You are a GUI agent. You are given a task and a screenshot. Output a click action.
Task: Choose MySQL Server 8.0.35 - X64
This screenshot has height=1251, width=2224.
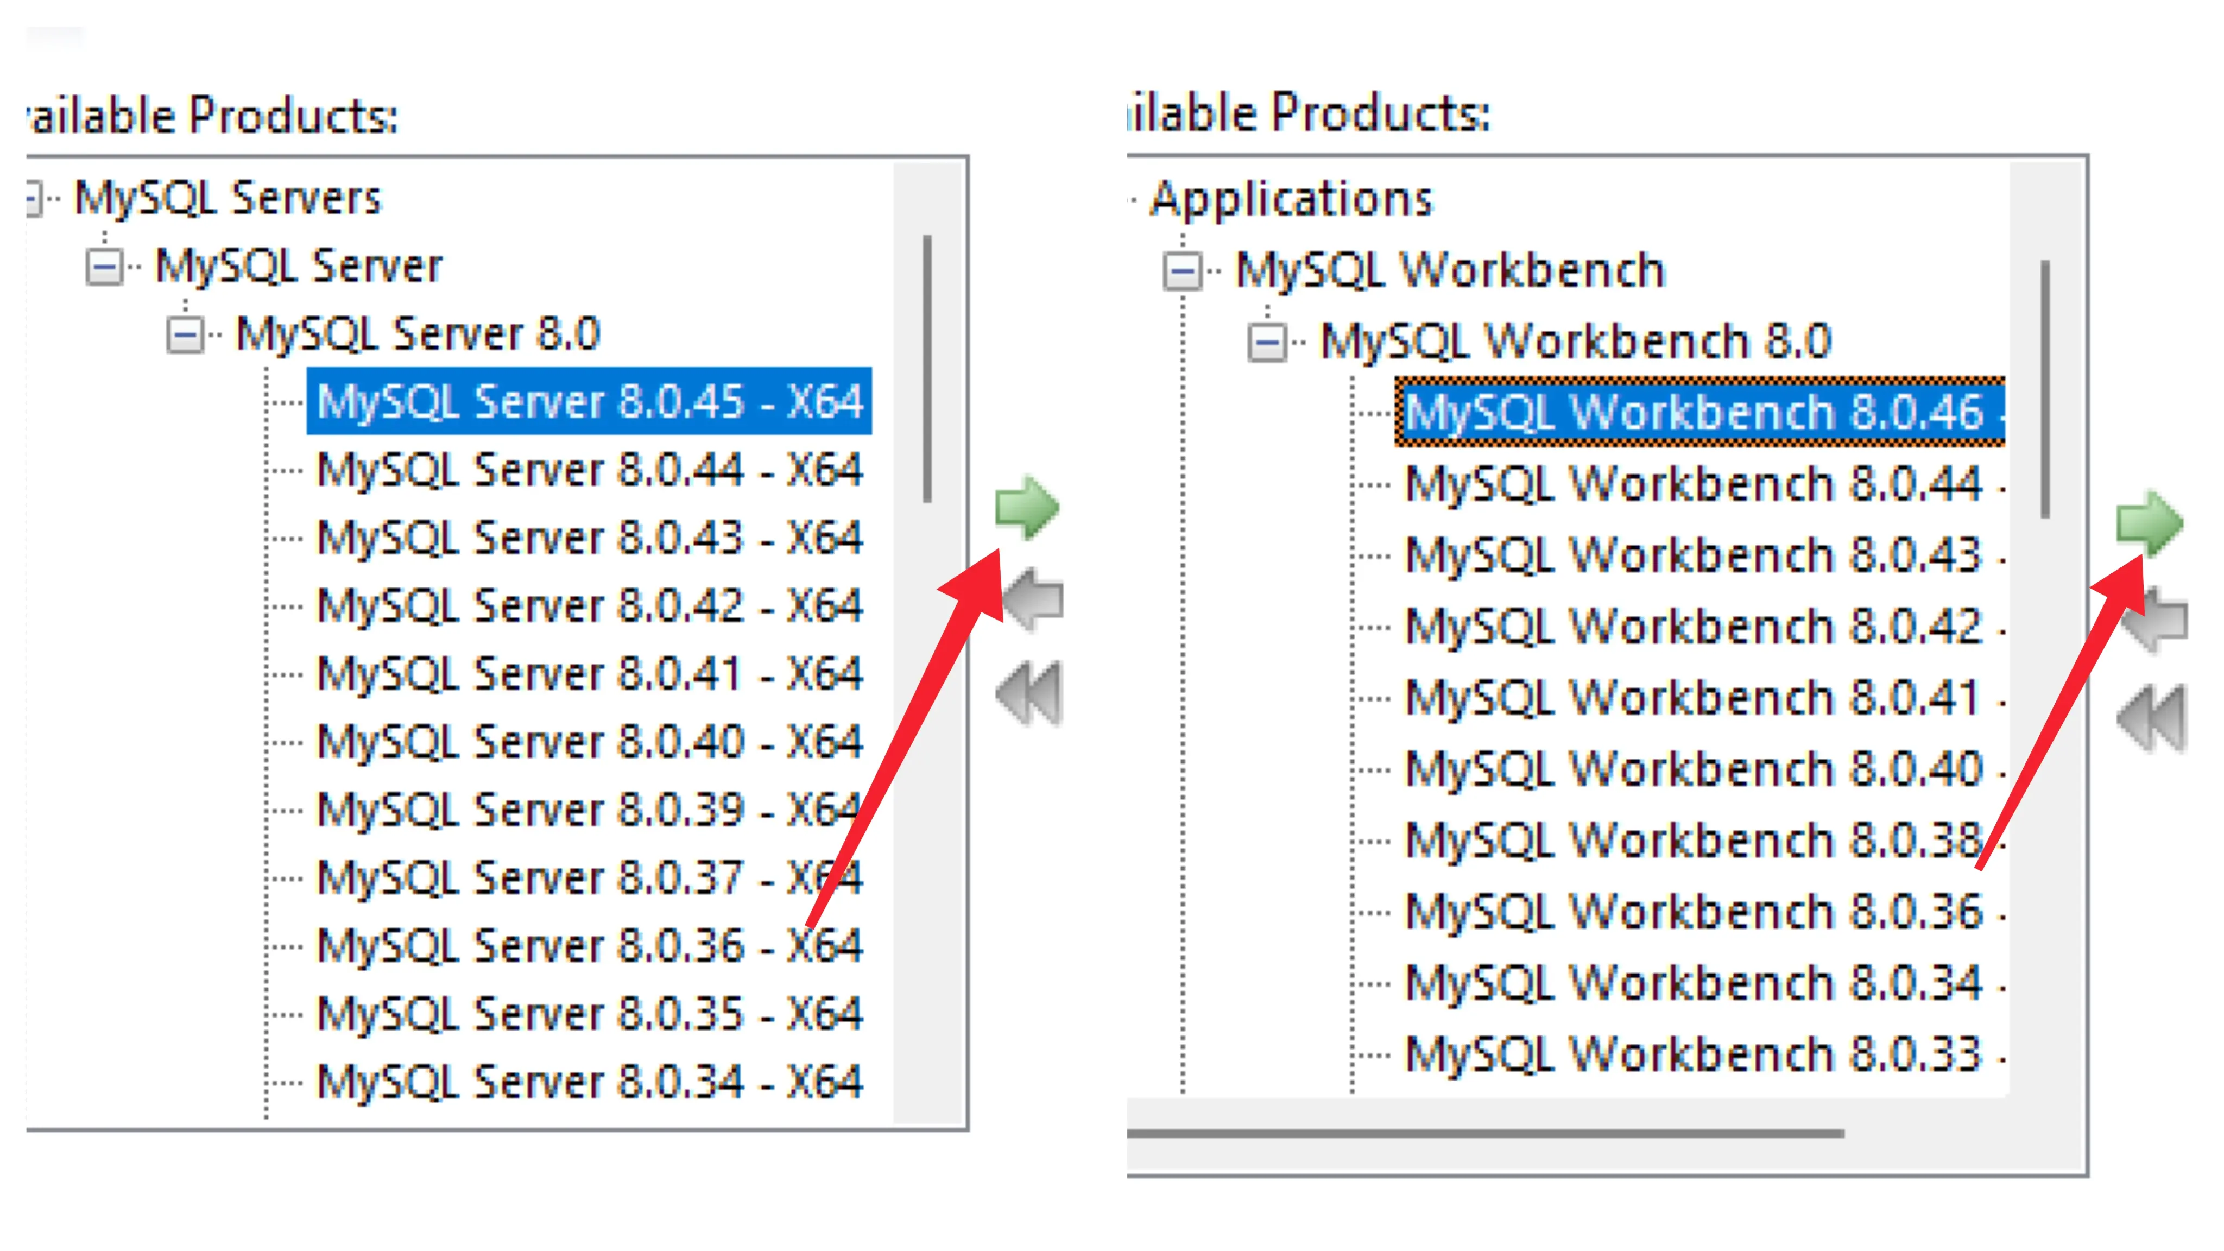[x=590, y=1014]
